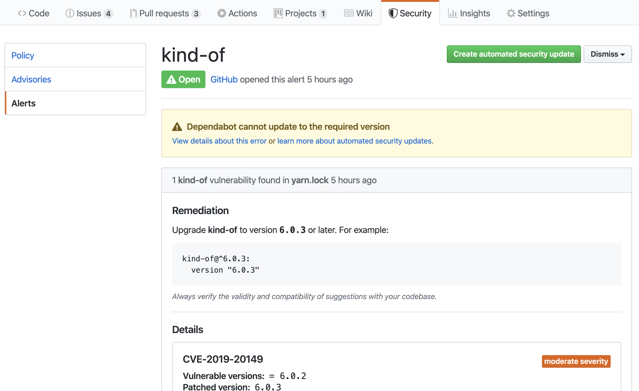The image size is (639, 391).
Task: Click the GitHub author link
Action: click(224, 79)
